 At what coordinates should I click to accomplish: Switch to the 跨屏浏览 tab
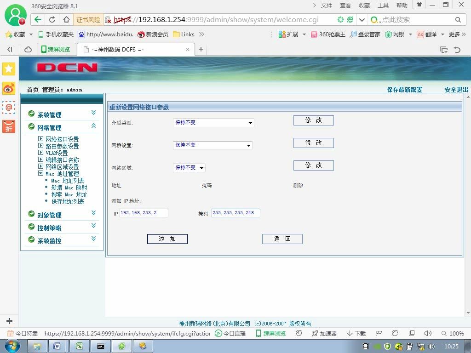coord(56,49)
